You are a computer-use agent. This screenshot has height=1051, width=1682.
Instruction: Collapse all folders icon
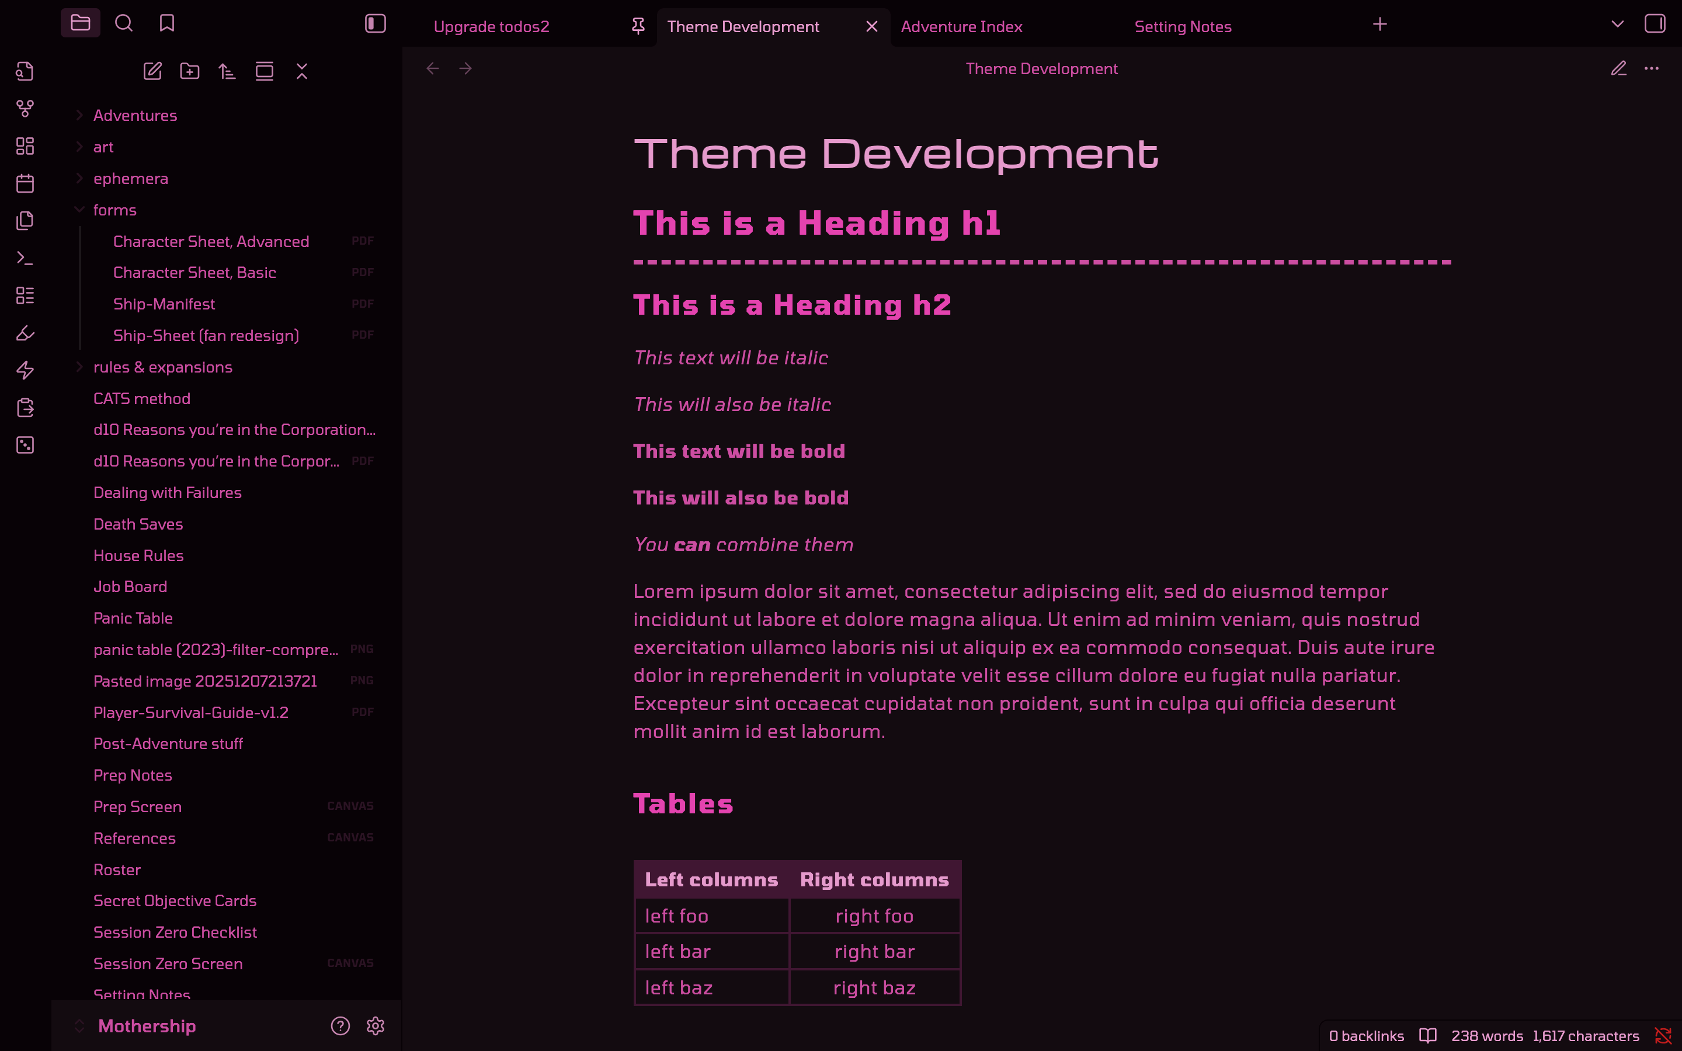coord(301,71)
